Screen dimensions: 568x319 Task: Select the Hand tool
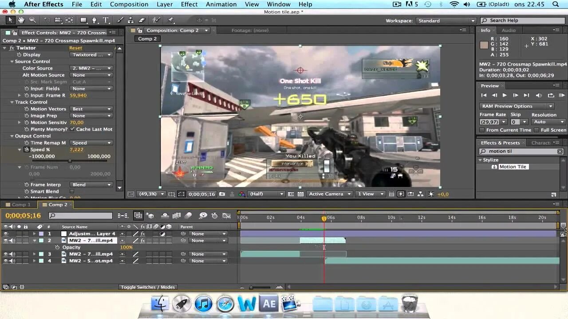pos(21,20)
